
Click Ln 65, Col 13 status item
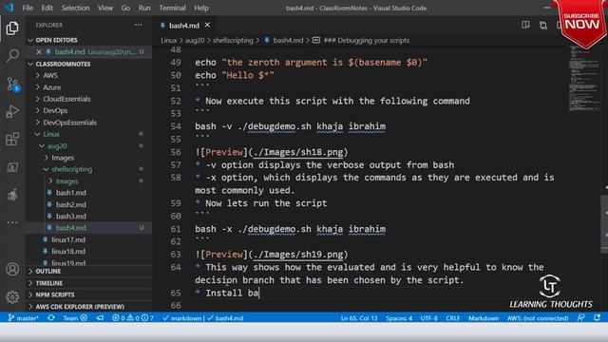click(x=359, y=318)
